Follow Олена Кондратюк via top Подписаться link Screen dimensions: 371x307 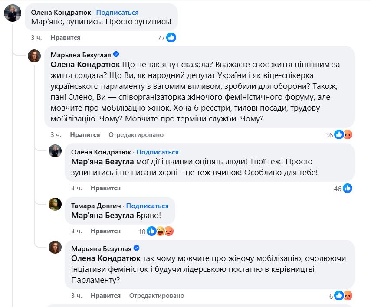(117, 13)
